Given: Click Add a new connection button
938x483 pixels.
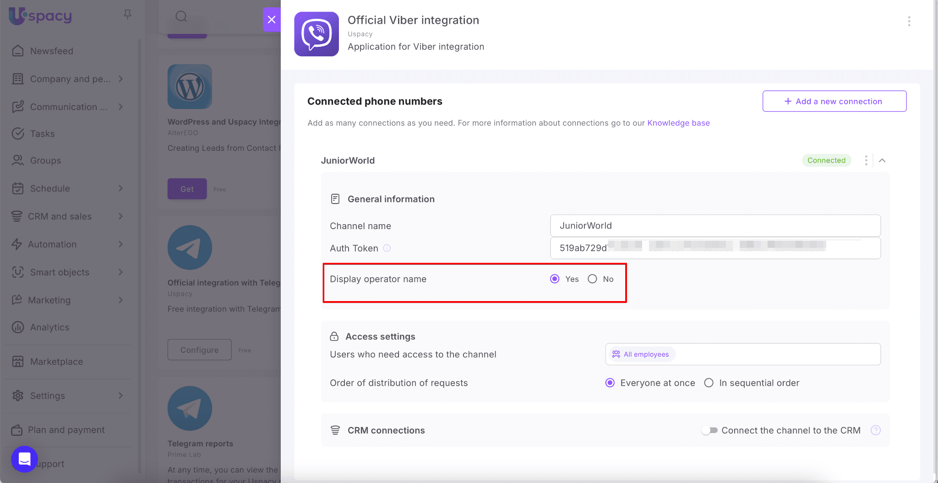Looking at the screenshot, I should 834,101.
